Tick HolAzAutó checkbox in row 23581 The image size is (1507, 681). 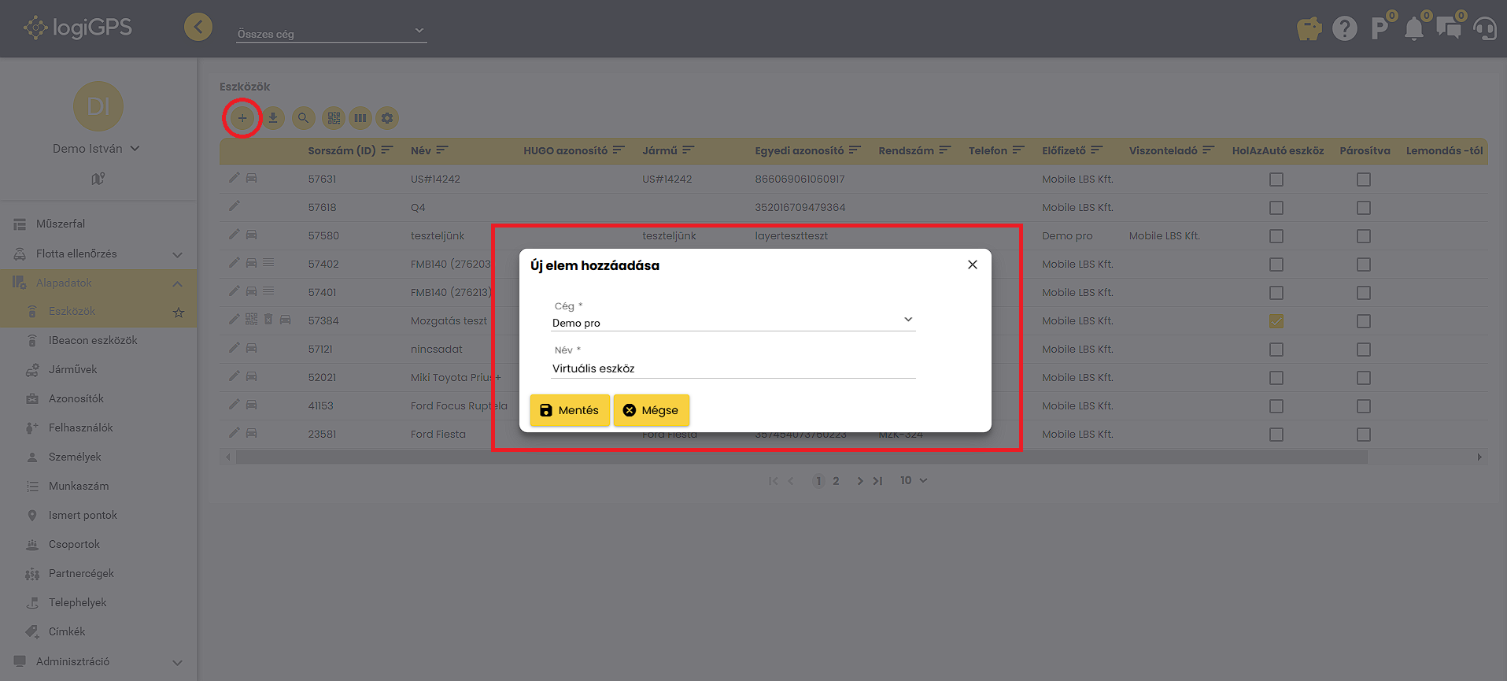[1276, 435]
